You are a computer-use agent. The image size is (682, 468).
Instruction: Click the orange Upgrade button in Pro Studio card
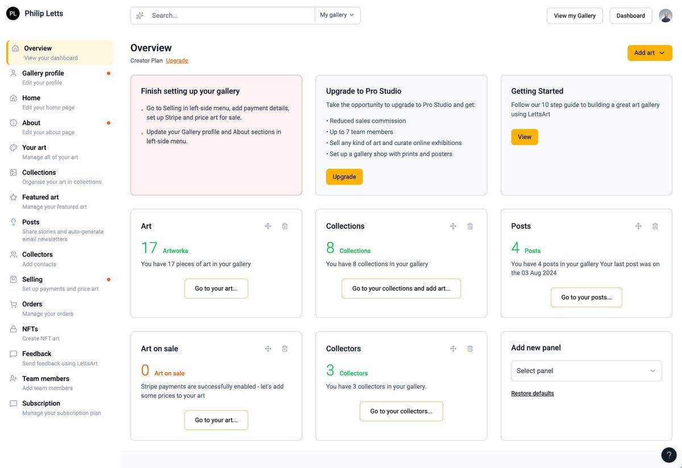[344, 177]
